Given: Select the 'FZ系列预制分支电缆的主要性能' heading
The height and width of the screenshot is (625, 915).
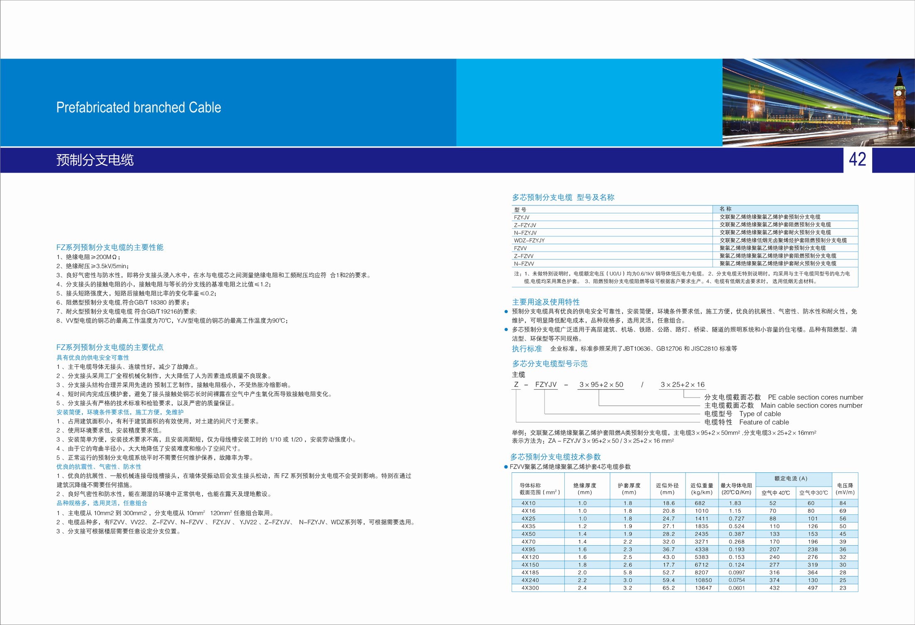Looking at the screenshot, I should pos(110,247).
